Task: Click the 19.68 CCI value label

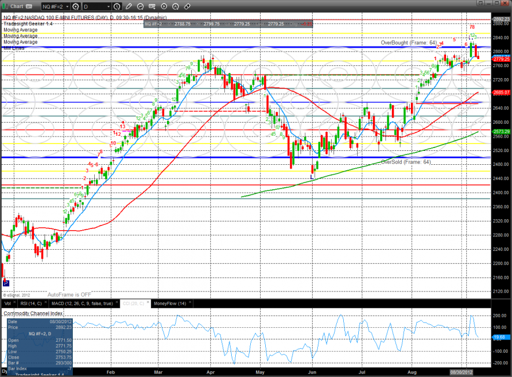Action: [x=500, y=337]
